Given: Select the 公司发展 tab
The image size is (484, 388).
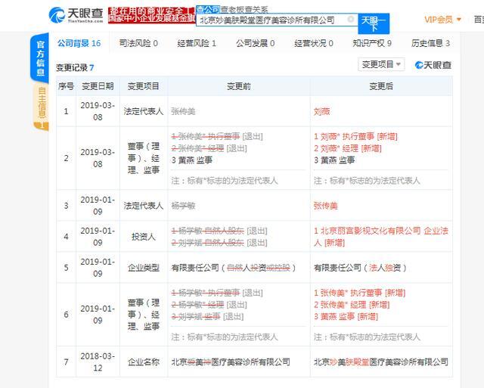Looking at the screenshot, I should tap(254, 43).
